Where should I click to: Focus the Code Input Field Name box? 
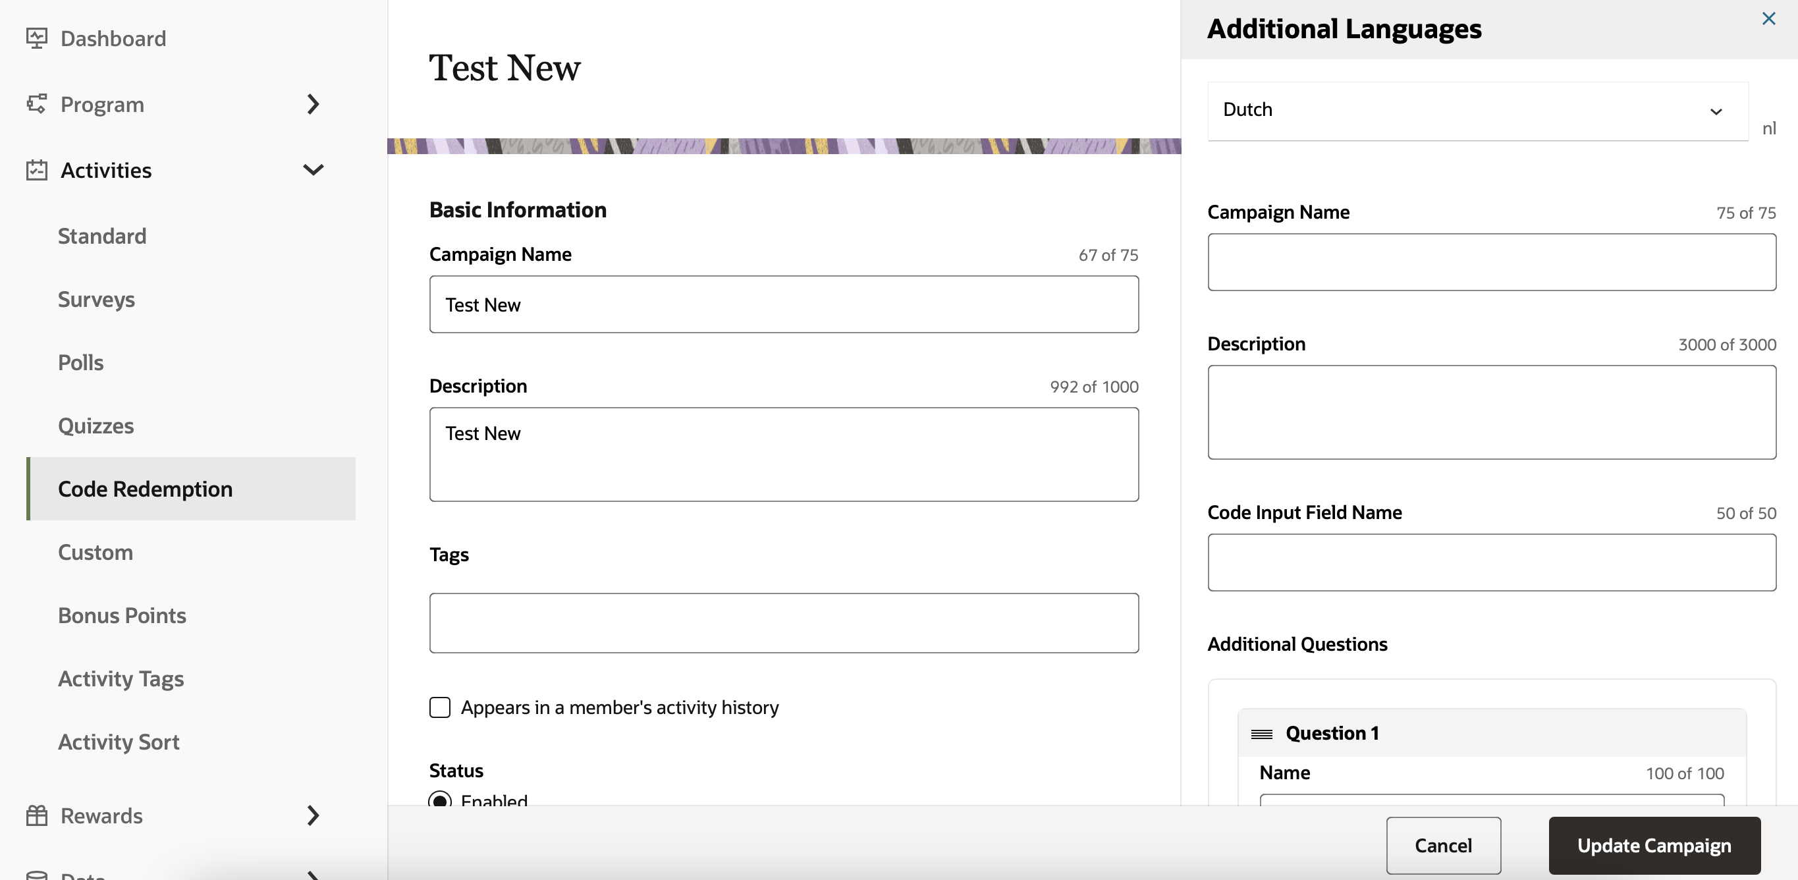pos(1491,563)
